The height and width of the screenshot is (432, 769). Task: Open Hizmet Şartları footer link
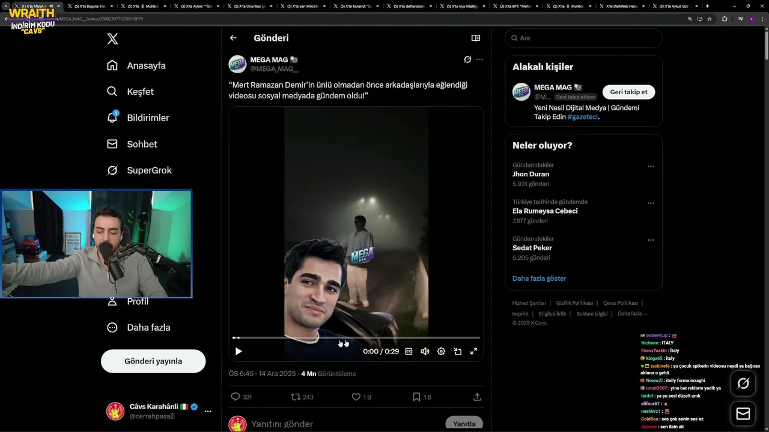pyautogui.click(x=529, y=303)
